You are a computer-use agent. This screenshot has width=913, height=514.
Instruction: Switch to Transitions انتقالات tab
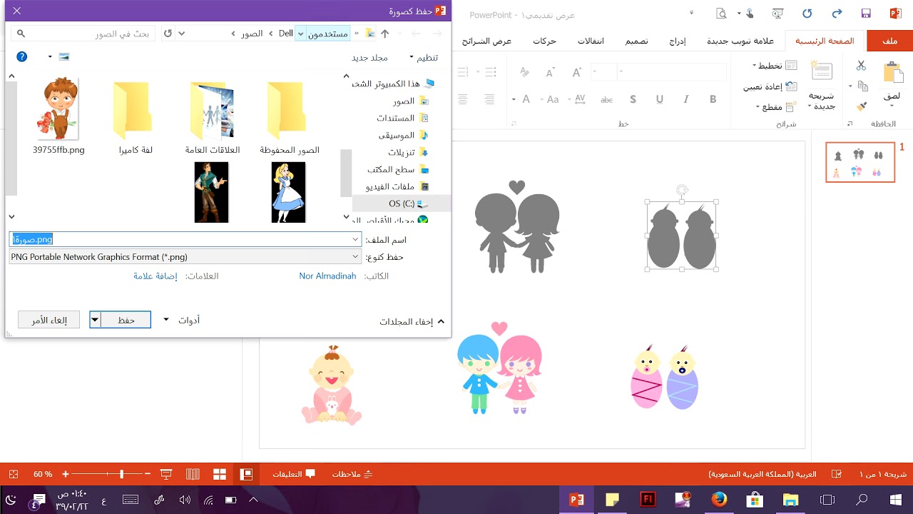click(591, 41)
